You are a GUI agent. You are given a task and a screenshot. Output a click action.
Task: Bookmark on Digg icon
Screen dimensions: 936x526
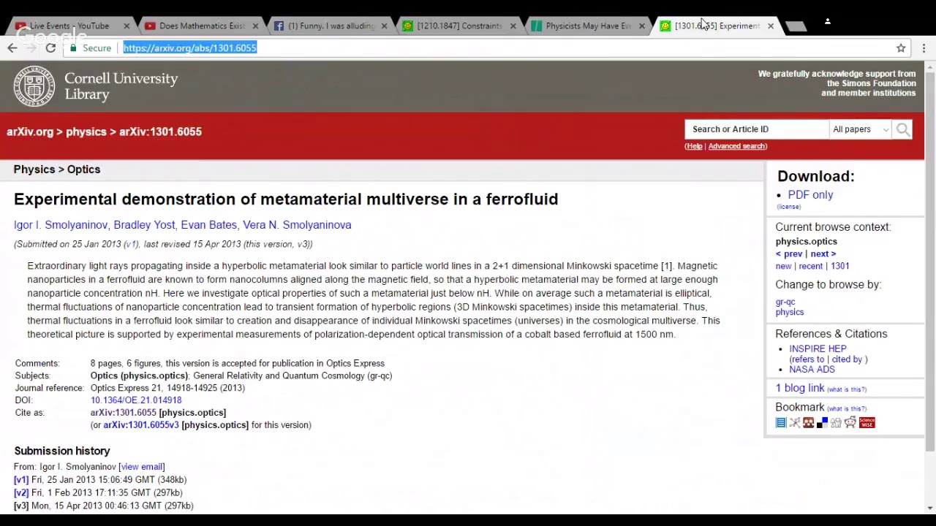(836, 422)
